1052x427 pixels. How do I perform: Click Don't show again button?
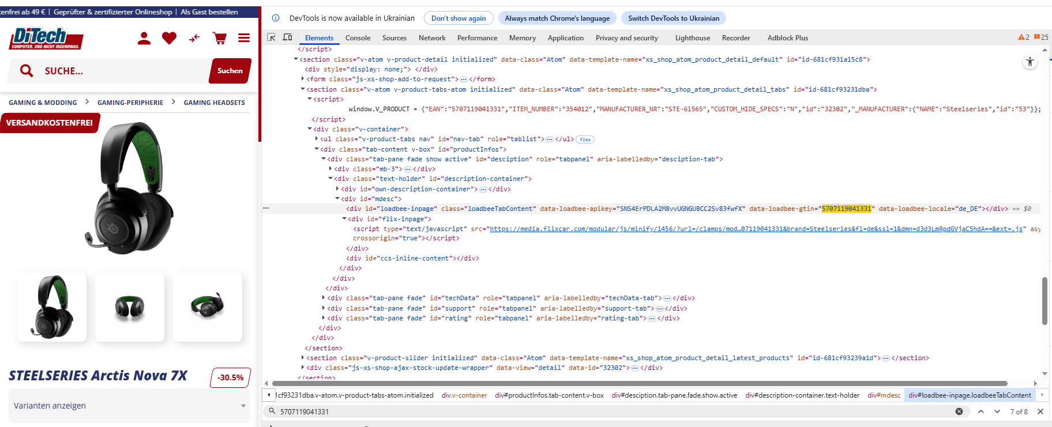point(459,18)
